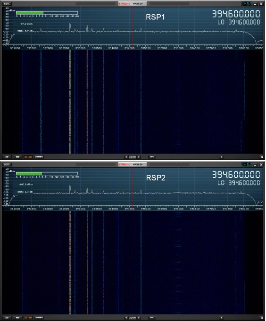The width and height of the screenshot is (266, 321).
Task: Minimize the RSP2 Main SP window
Action: point(255,165)
